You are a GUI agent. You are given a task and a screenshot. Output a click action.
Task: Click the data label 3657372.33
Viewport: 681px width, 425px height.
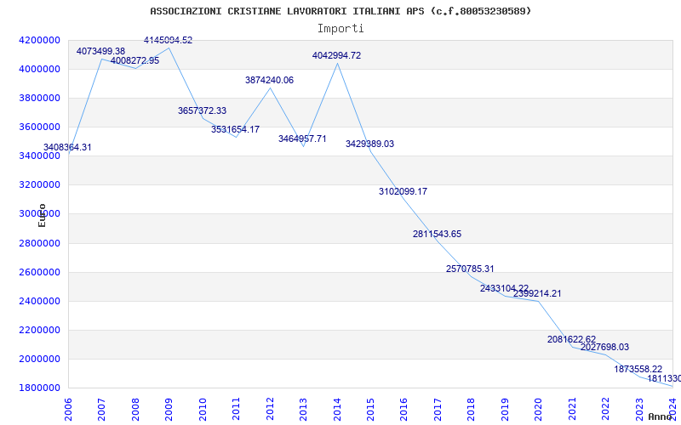202,111
